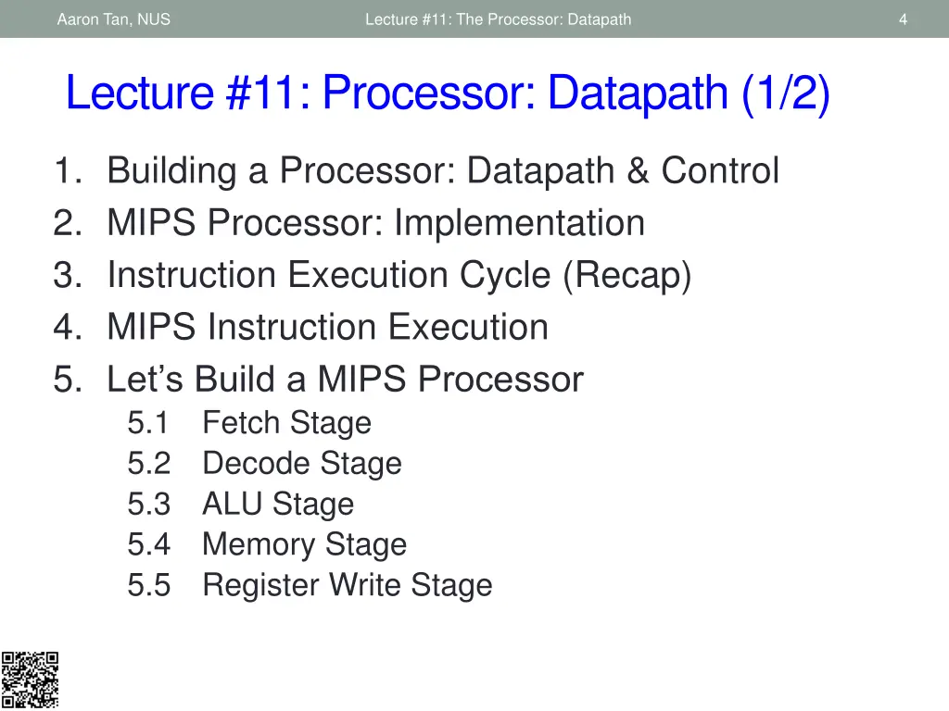Click "Let's Build a MIPS Processor" heading
949x711 pixels.
345,380
